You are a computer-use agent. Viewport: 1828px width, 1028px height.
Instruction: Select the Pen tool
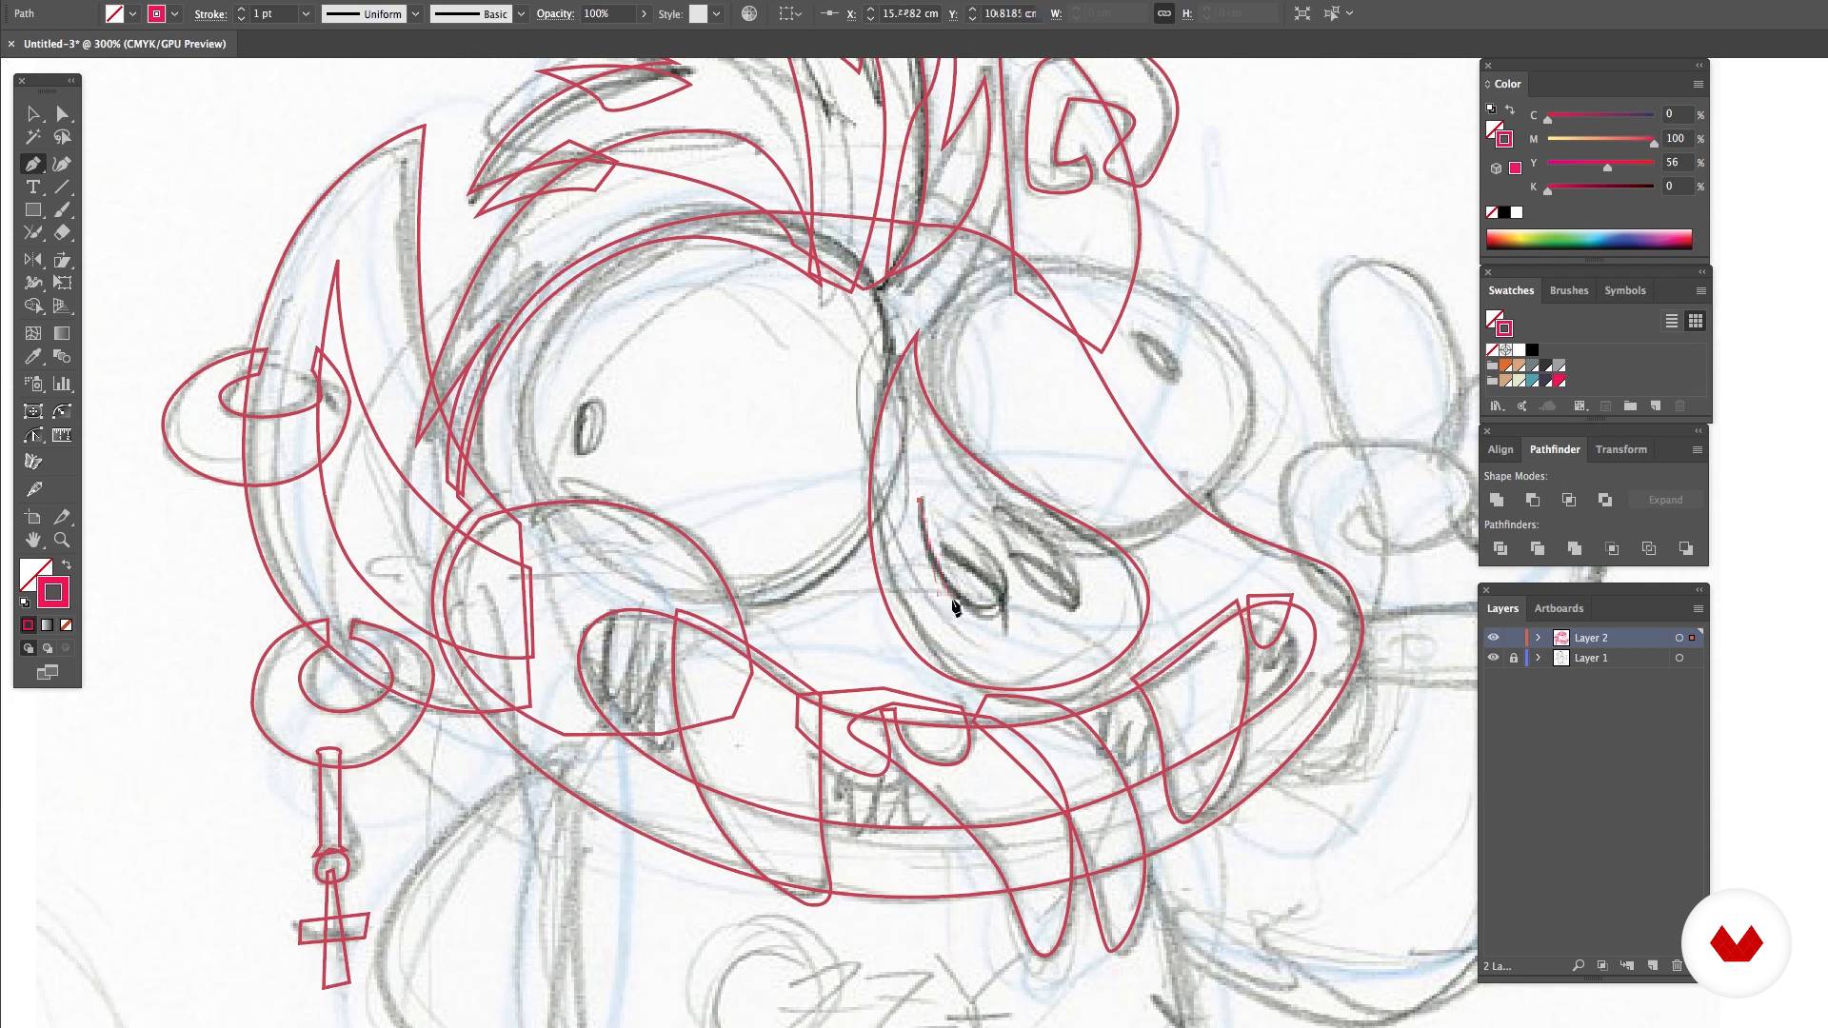pyautogui.click(x=33, y=164)
